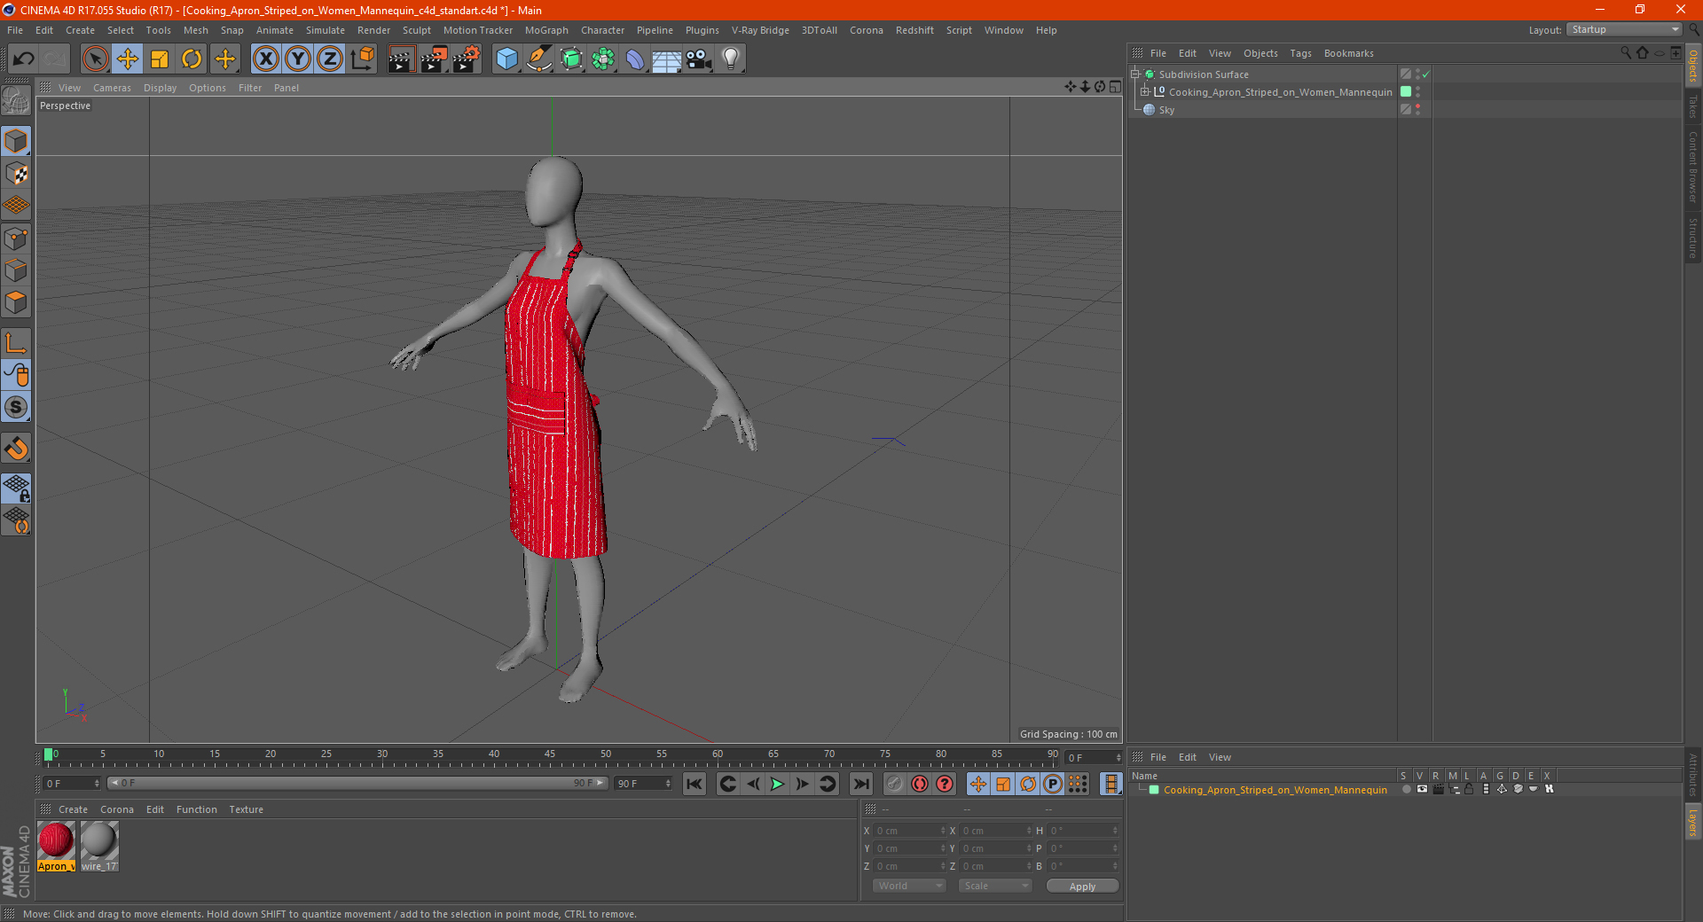1703x922 pixels.
Task: Toggle Y axis lock
Action: click(x=298, y=59)
